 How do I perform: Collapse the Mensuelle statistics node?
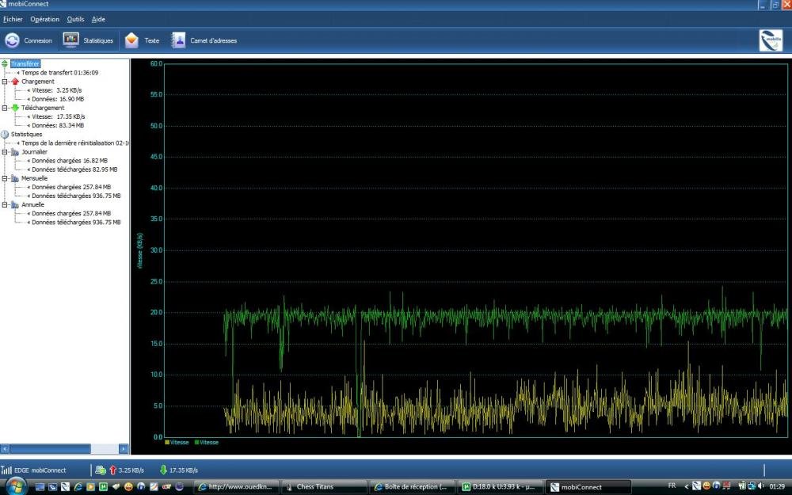coord(5,178)
